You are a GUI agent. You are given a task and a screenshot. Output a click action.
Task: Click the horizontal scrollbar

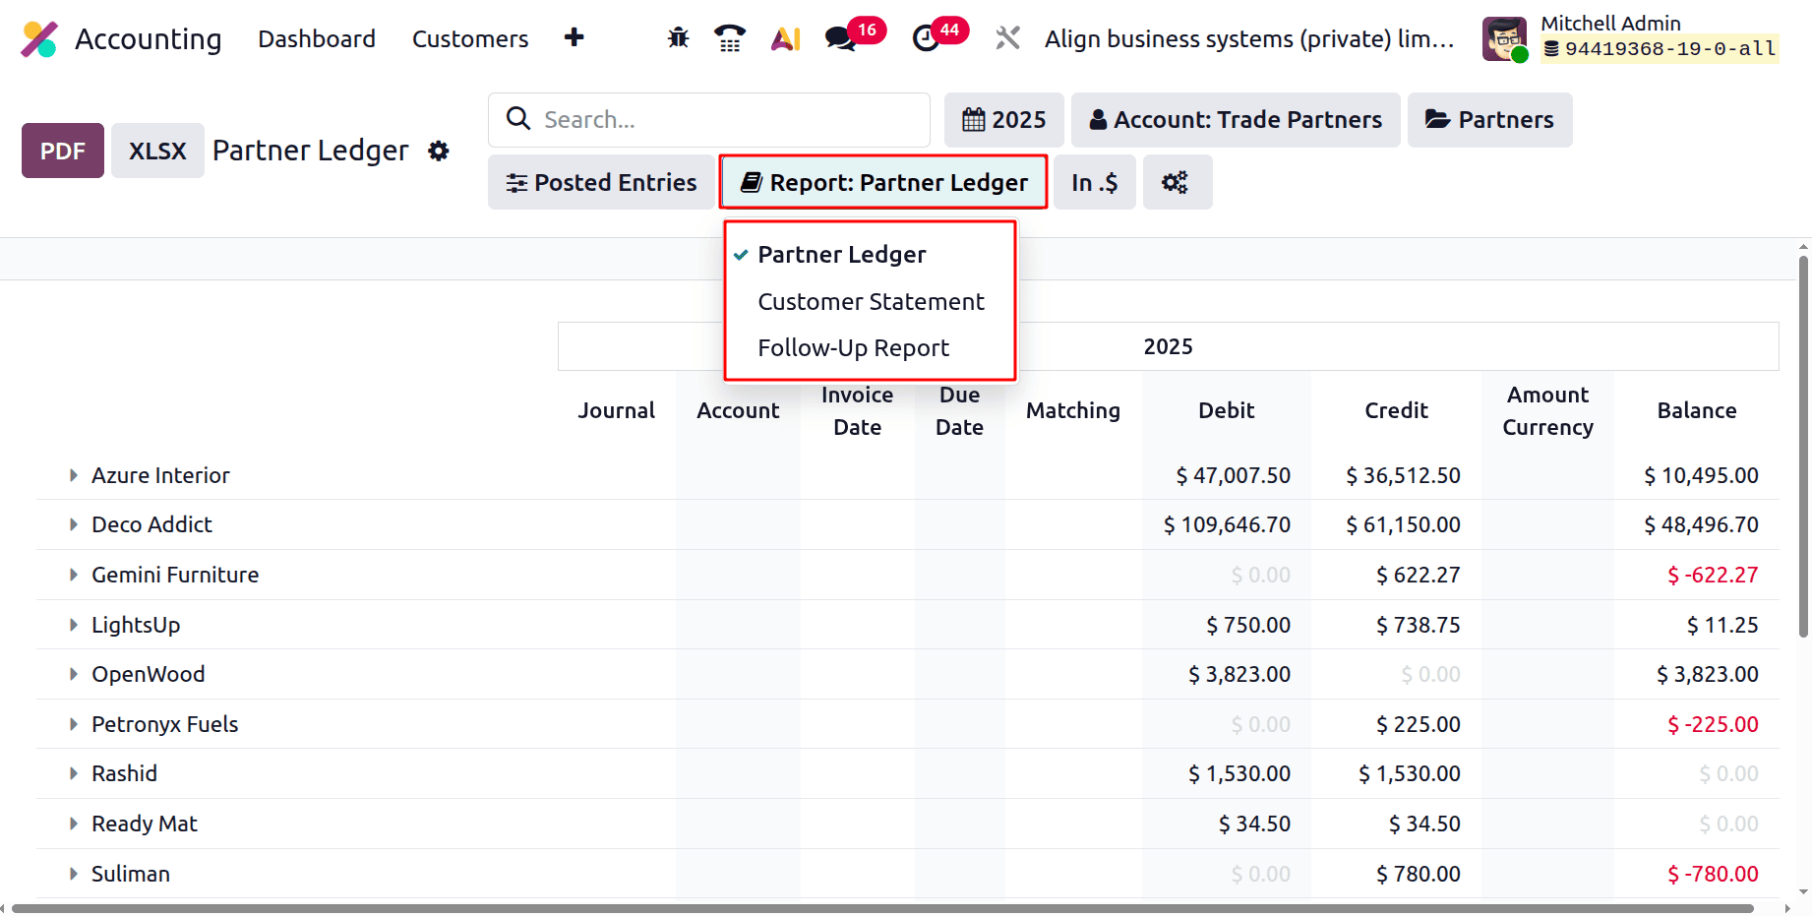click(x=883, y=908)
